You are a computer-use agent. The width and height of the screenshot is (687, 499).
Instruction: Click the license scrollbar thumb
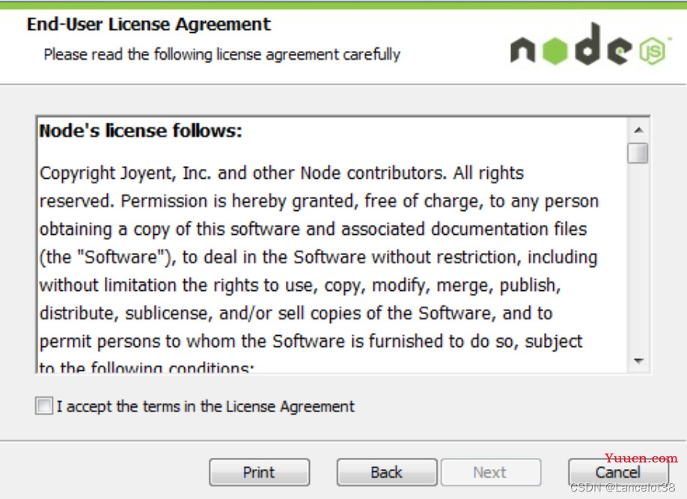[638, 153]
